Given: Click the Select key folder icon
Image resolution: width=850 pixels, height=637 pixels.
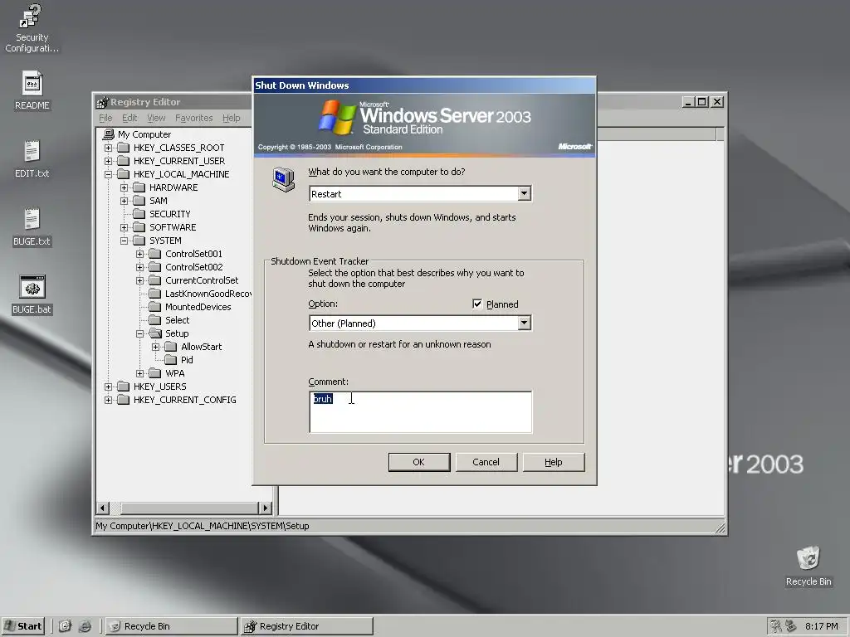Looking at the screenshot, I should 155,320.
